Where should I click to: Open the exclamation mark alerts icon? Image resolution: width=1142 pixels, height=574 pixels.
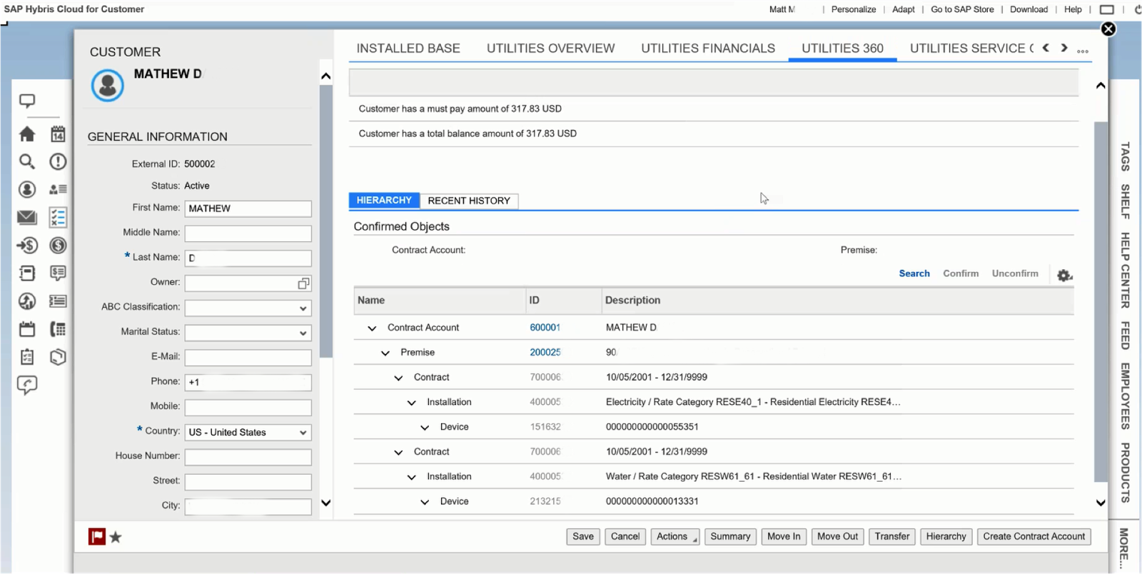58,161
